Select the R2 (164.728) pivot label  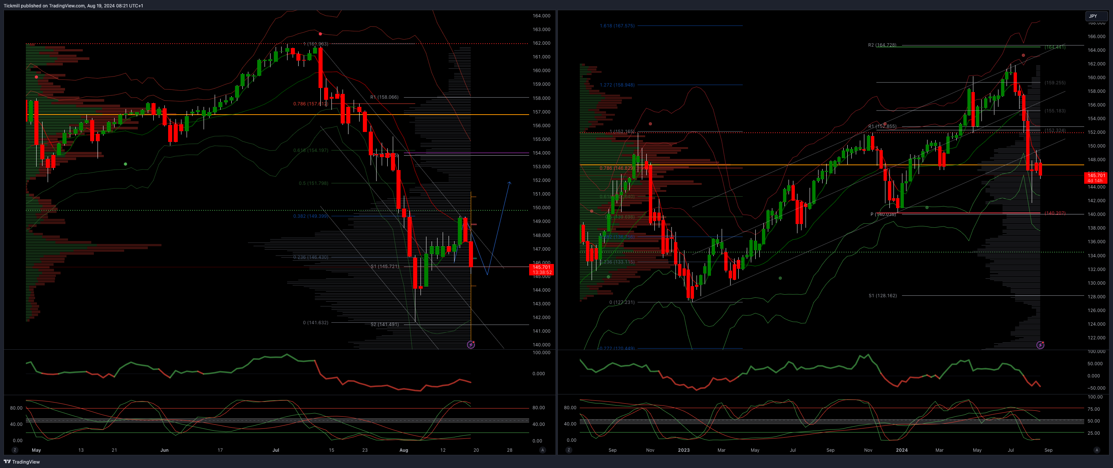882,45
